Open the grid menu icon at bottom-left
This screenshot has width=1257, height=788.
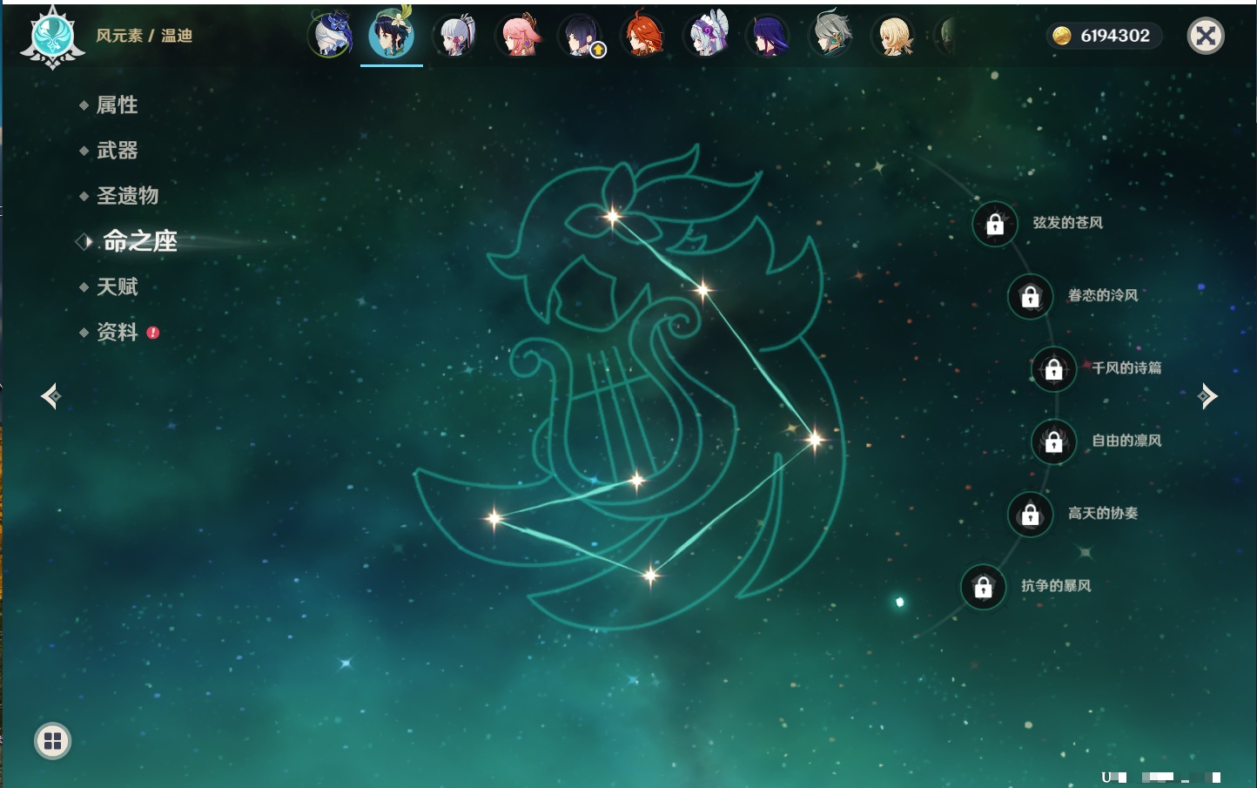(x=52, y=741)
